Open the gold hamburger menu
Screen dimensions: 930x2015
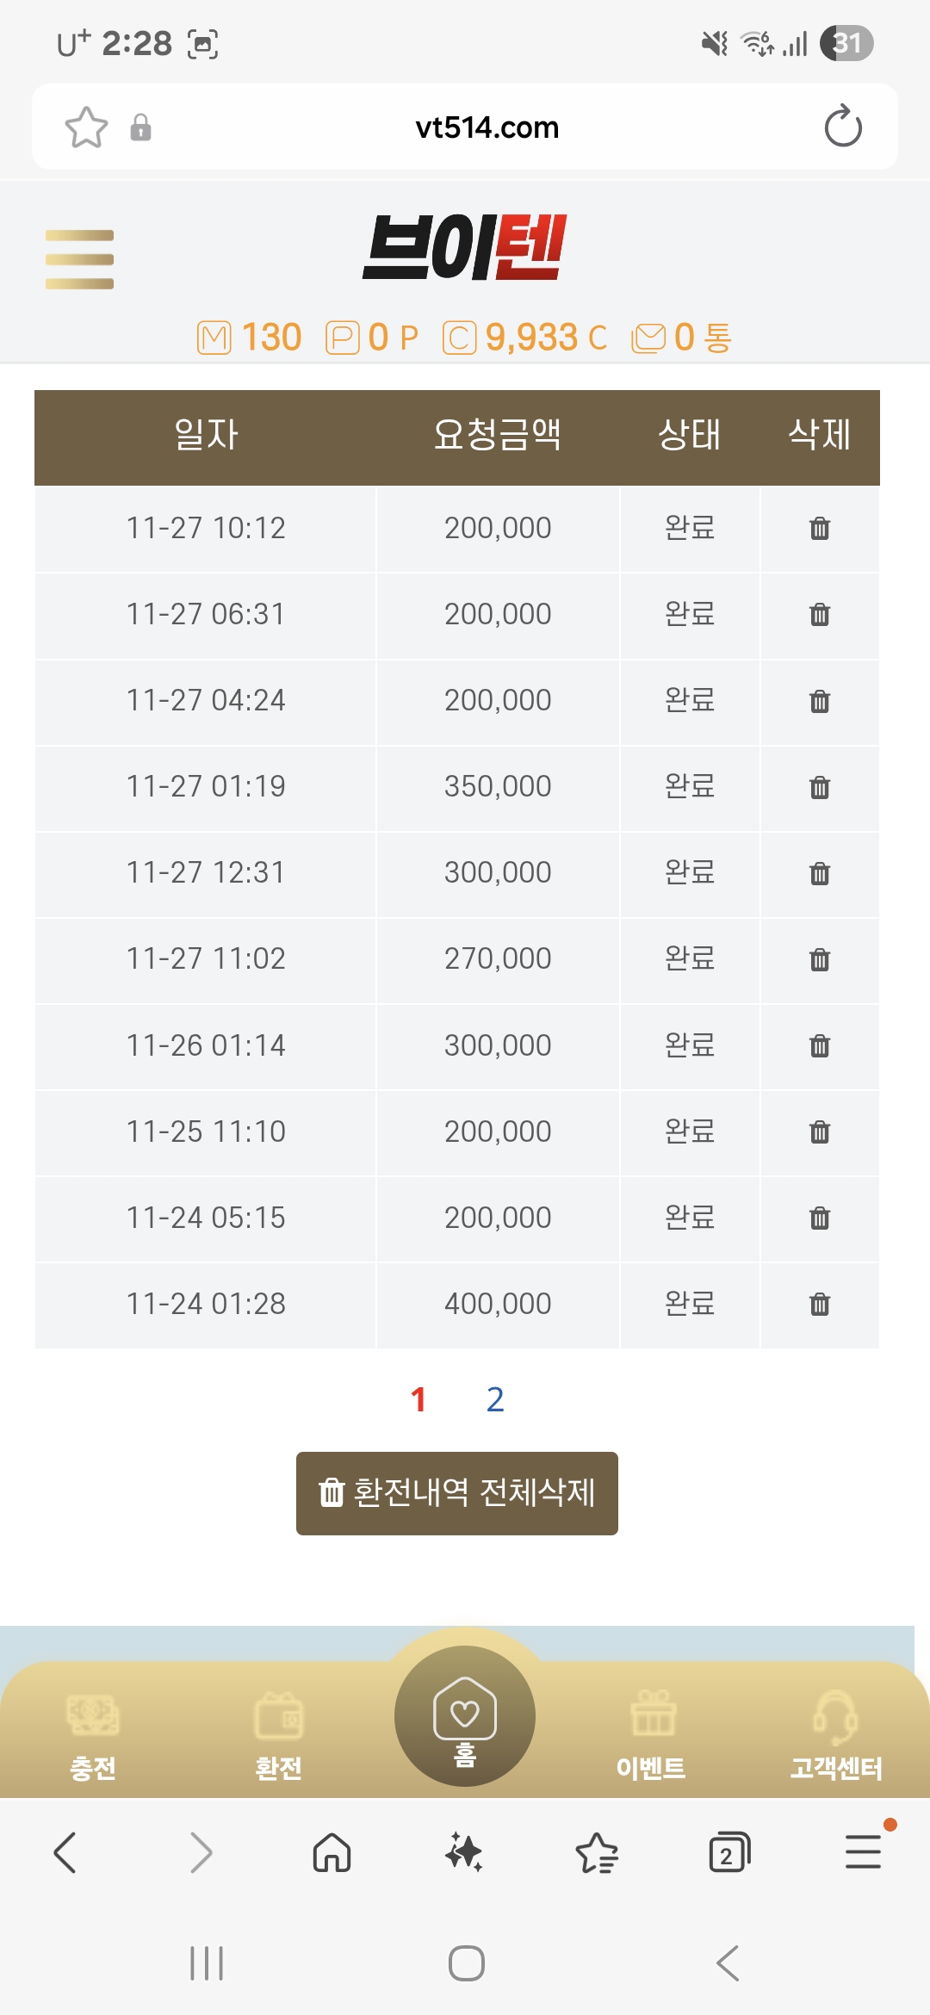(x=79, y=259)
